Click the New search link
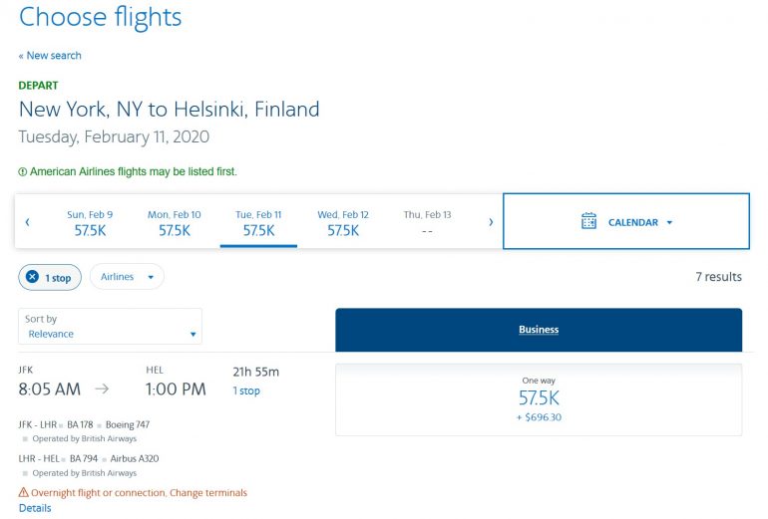 point(50,56)
